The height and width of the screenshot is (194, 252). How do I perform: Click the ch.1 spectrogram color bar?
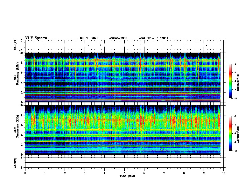tap(230, 81)
